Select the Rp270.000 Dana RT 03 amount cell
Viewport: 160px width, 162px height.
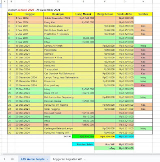[x=83, y=93]
